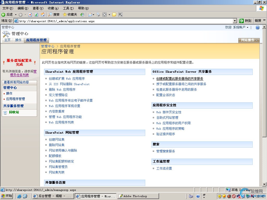Image resolution: width=267 pixels, height=200 pixels.
Task: Click 管理中心 breadcrumb link
Action: click(48, 46)
